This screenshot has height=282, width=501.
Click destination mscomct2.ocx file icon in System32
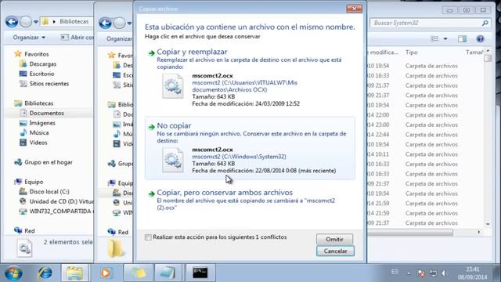coord(172,160)
